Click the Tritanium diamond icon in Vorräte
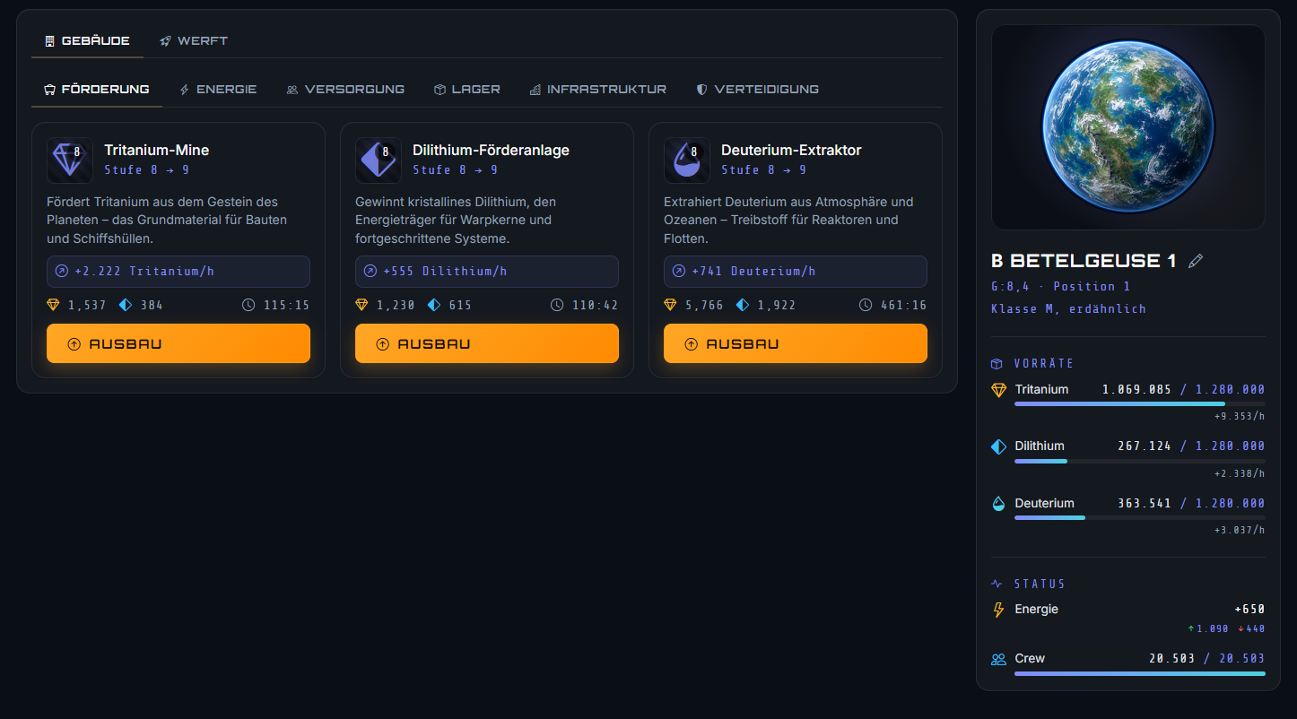 click(998, 390)
